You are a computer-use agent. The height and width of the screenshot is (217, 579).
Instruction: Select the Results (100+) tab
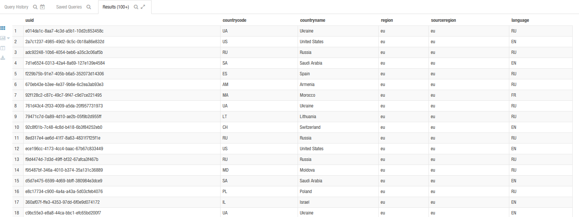[x=116, y=7]
